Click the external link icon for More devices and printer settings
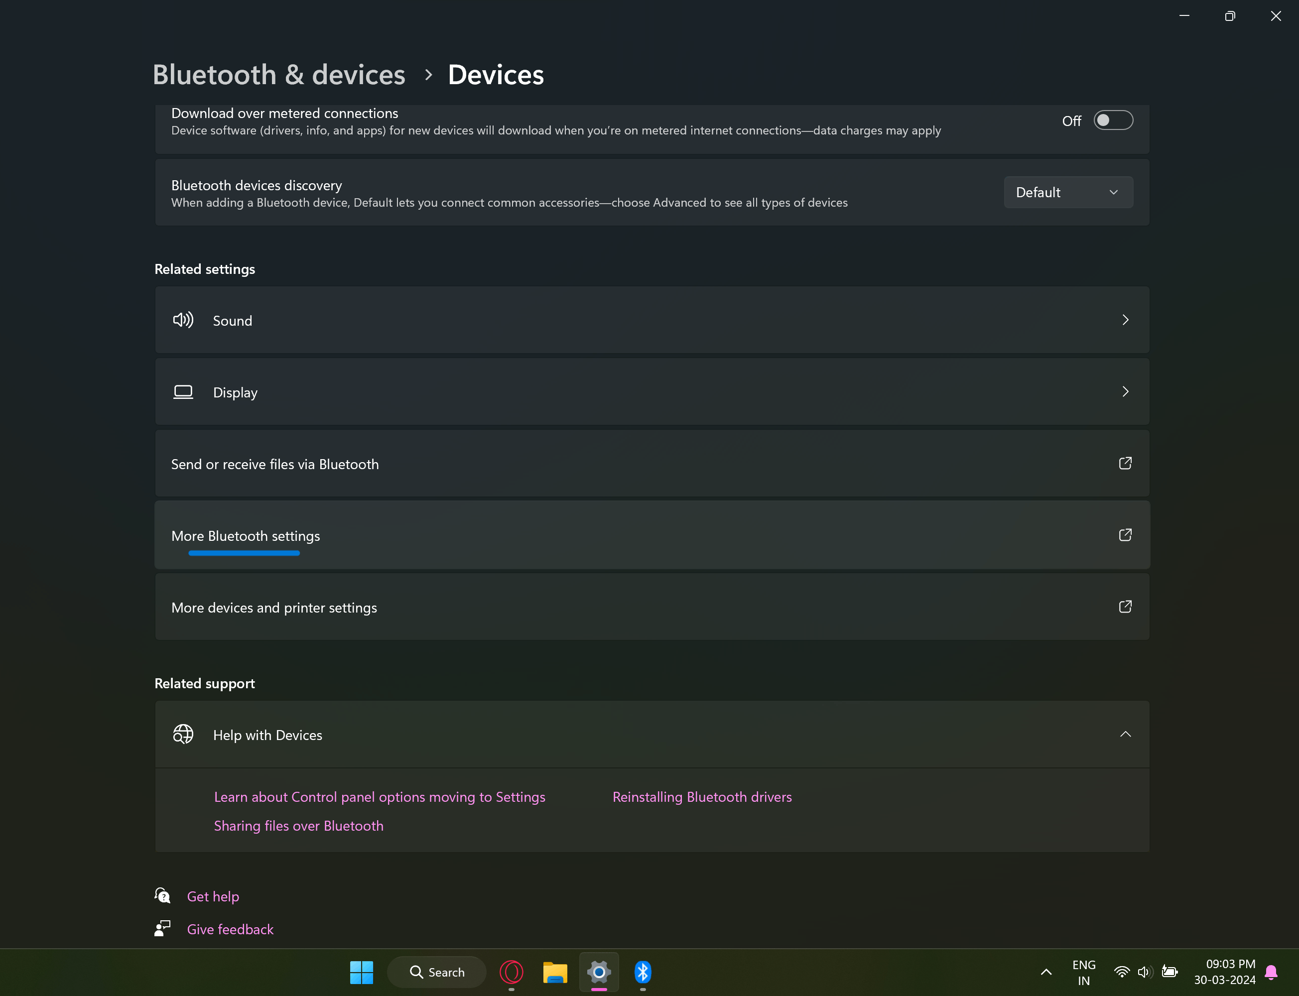Screen dimensions: 1299x996 [x=1125, y=607]
